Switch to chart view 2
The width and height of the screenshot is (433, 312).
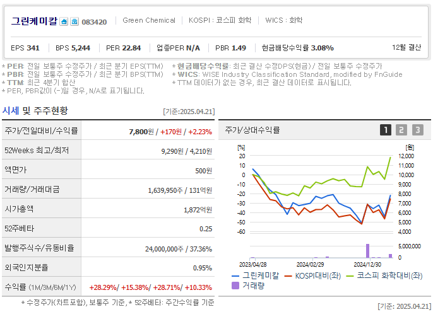(x=401, y=130)
